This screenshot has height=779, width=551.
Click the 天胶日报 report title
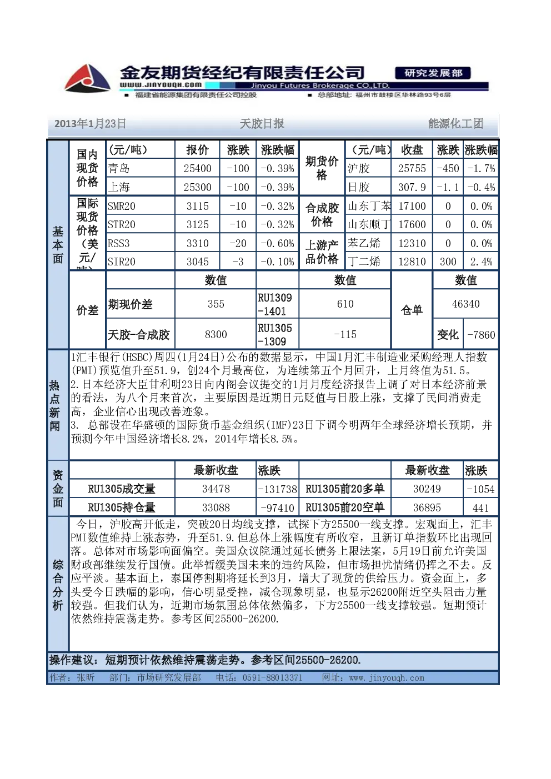[x=262, y=124]
